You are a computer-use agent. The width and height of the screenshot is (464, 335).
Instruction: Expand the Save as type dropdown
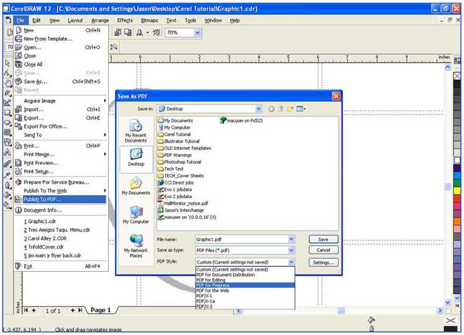(291, 251)
